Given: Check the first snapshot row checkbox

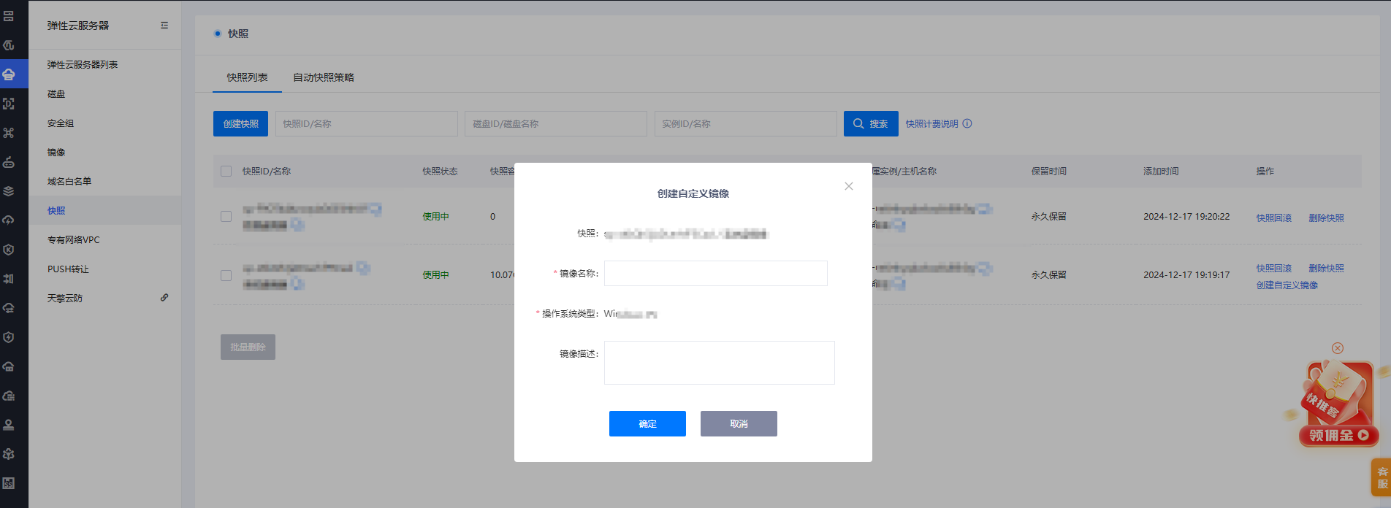Looking at the screenshot, I should [x=226, y=217].
